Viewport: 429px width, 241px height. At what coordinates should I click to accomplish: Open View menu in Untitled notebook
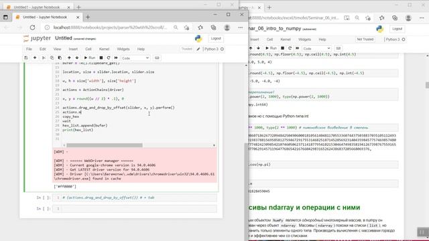pyautogui.click(x=57, y=49)
